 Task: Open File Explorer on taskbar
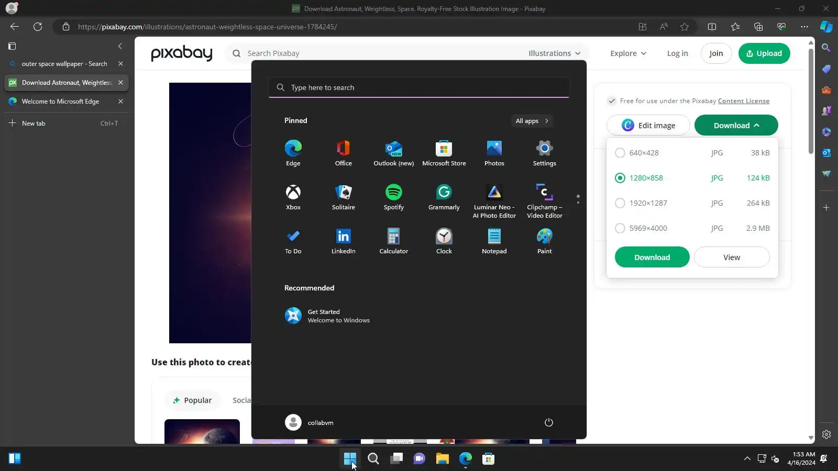click(x=442, y=459)
